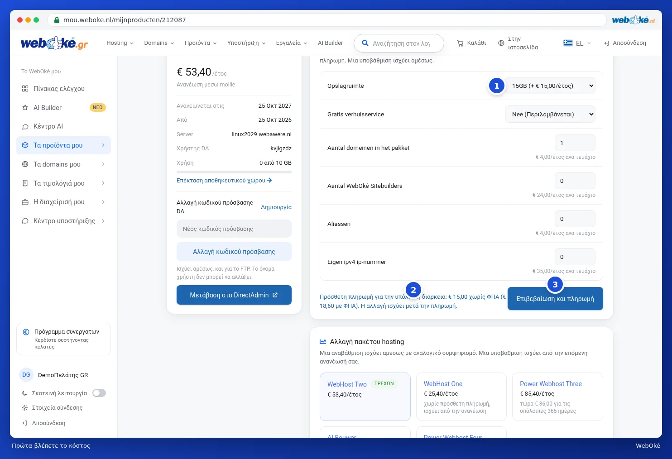The image size is (672, 459).
Task: Open the Opslagruimte storage dropdown
Action: [550, 86]
